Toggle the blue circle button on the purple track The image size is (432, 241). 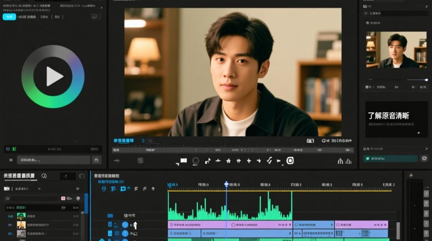[x=125, y=225]
